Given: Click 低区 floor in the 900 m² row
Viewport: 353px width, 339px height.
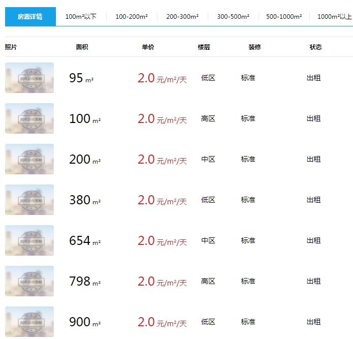Looking at the screenshot, I should coord(208,322).
